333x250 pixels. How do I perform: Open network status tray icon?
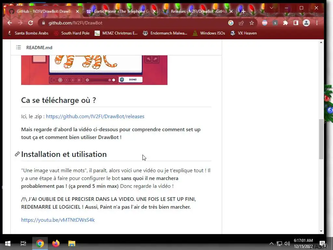[279, 243]
